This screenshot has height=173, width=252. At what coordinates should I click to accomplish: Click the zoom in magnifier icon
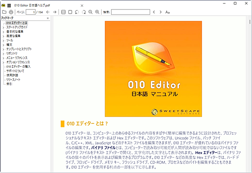click(97, 12)
